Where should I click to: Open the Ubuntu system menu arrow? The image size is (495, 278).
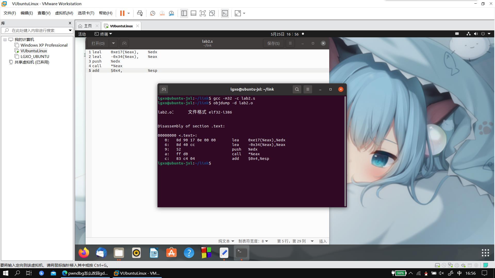489,34
